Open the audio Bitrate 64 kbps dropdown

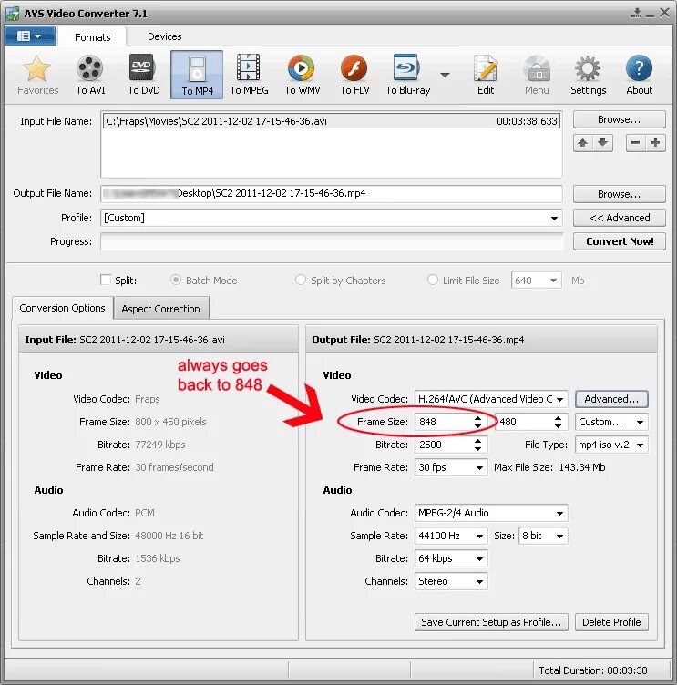click(479, 558)
